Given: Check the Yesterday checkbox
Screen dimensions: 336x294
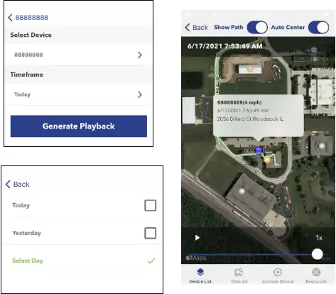Looking at the screenshot, I should click(x=151, y=233).
